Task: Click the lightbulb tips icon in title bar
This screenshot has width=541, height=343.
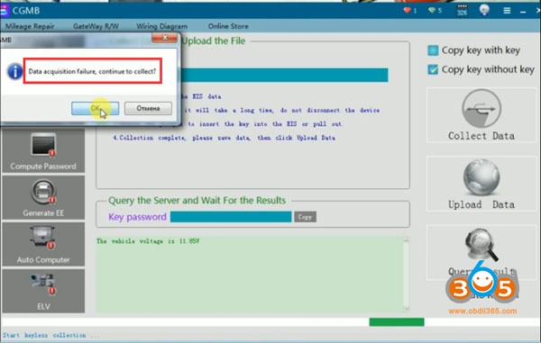Action: point(484,10)
